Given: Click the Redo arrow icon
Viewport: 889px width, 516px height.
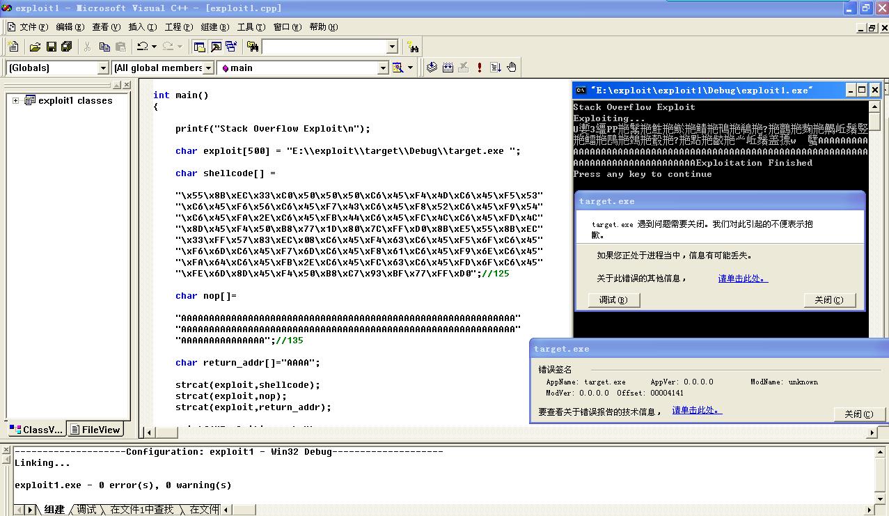Looking at the screenshot, I should click(x=167, y=47).
